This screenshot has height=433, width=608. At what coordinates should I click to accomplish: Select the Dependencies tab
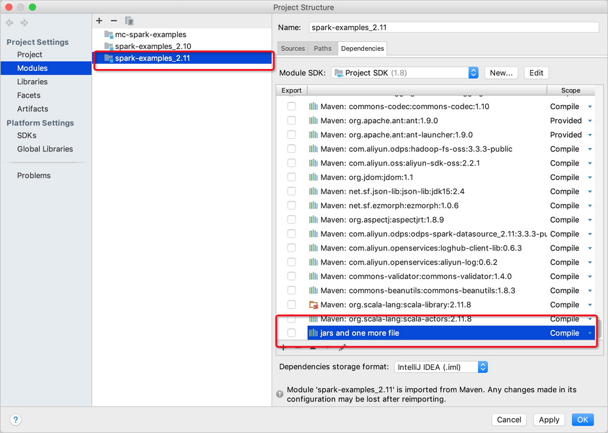[x=362, y=49]
